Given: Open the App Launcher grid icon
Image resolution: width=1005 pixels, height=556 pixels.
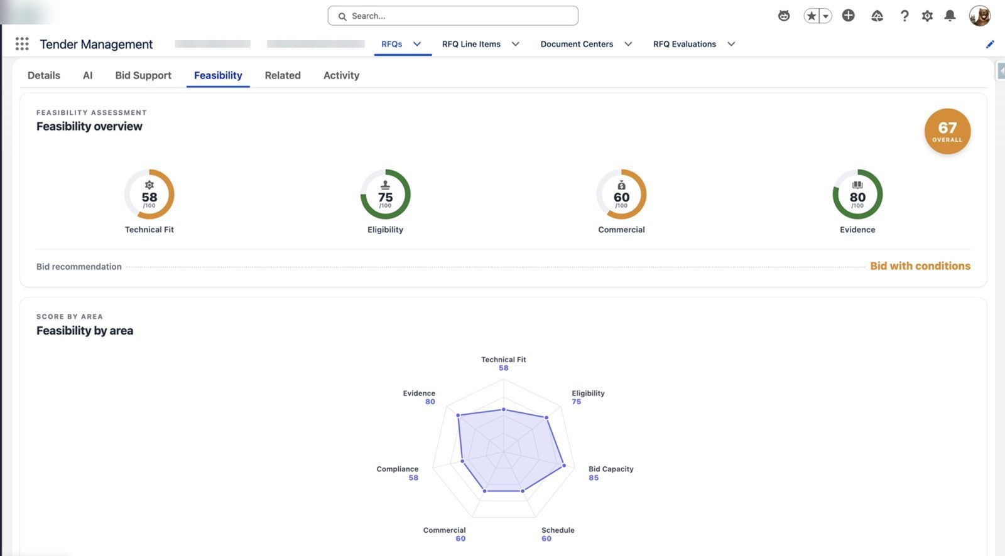Looking at the screenshot, I should 22,43.
